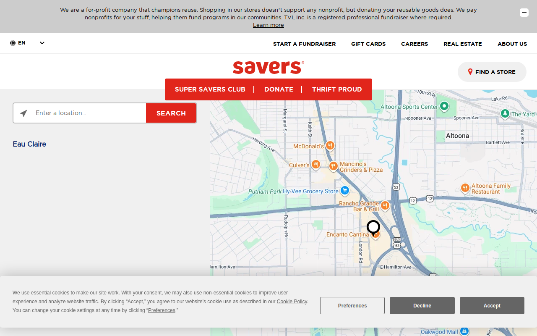The image size is (537, 336).
Task: Open the Careers page
Action: point(414,44)
